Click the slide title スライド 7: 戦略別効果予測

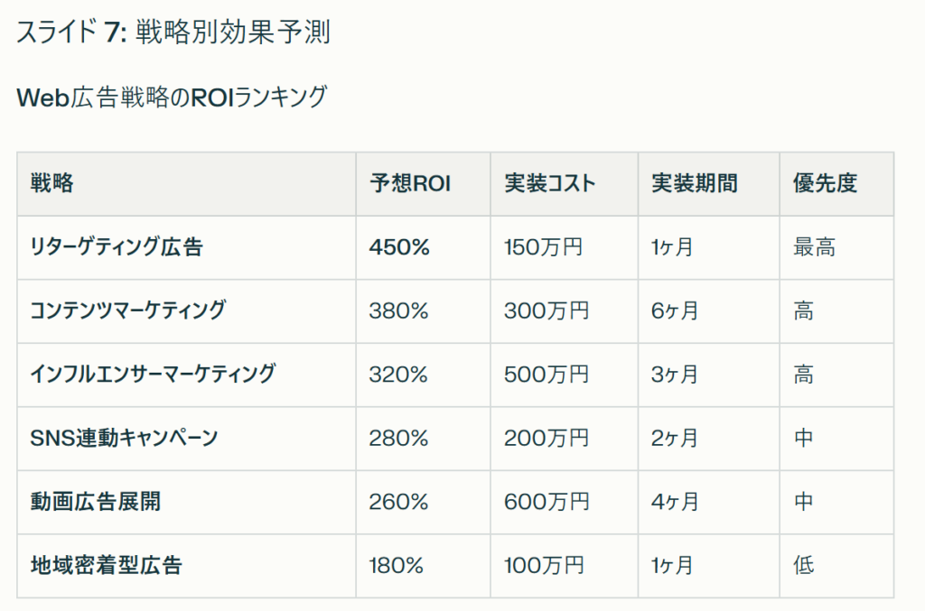coord(173,32)
